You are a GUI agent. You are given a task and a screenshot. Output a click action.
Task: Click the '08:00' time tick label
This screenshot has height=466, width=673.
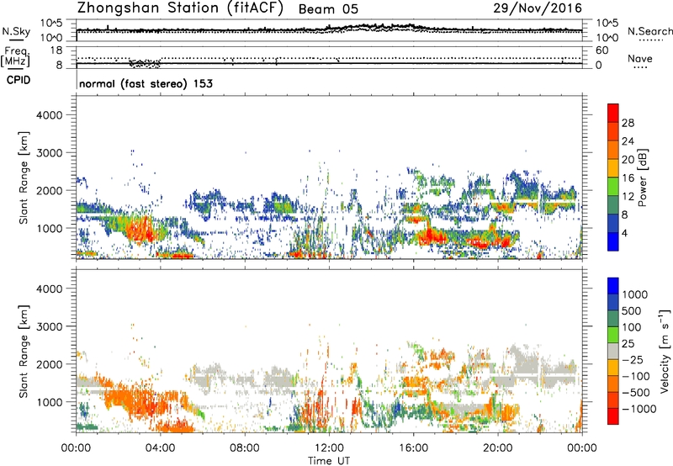point(245,448)
